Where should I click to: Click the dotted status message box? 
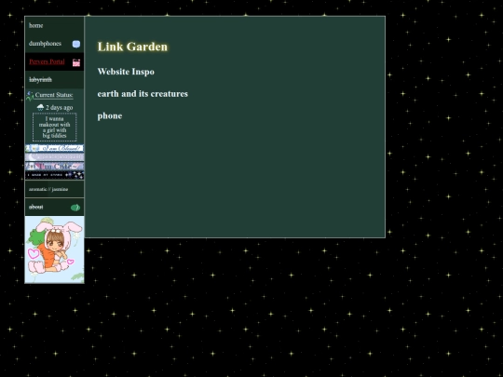tap(55, 127)
